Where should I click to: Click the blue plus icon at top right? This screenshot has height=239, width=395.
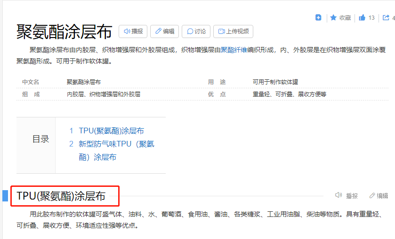(x=318, y=17)
